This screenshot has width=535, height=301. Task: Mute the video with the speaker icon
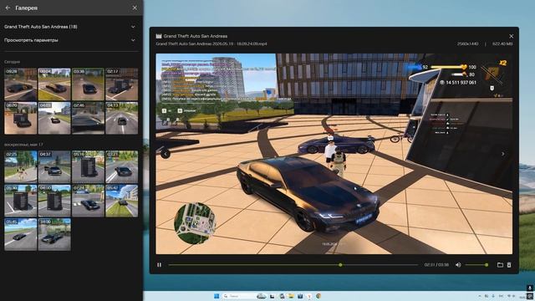click(x=458, y=265)
